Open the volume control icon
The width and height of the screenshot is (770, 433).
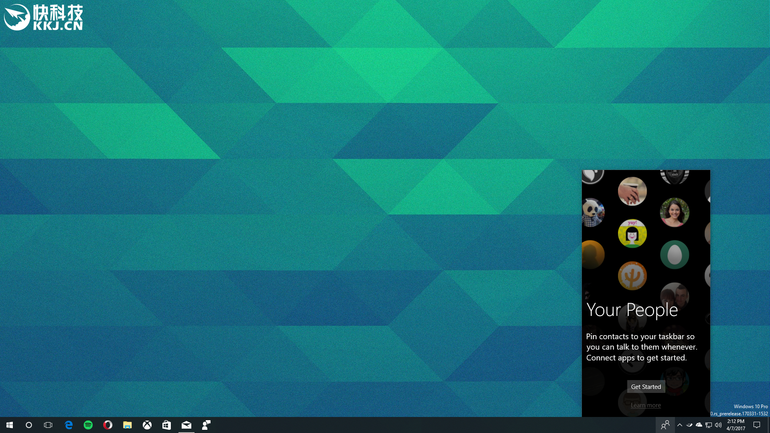718,425
